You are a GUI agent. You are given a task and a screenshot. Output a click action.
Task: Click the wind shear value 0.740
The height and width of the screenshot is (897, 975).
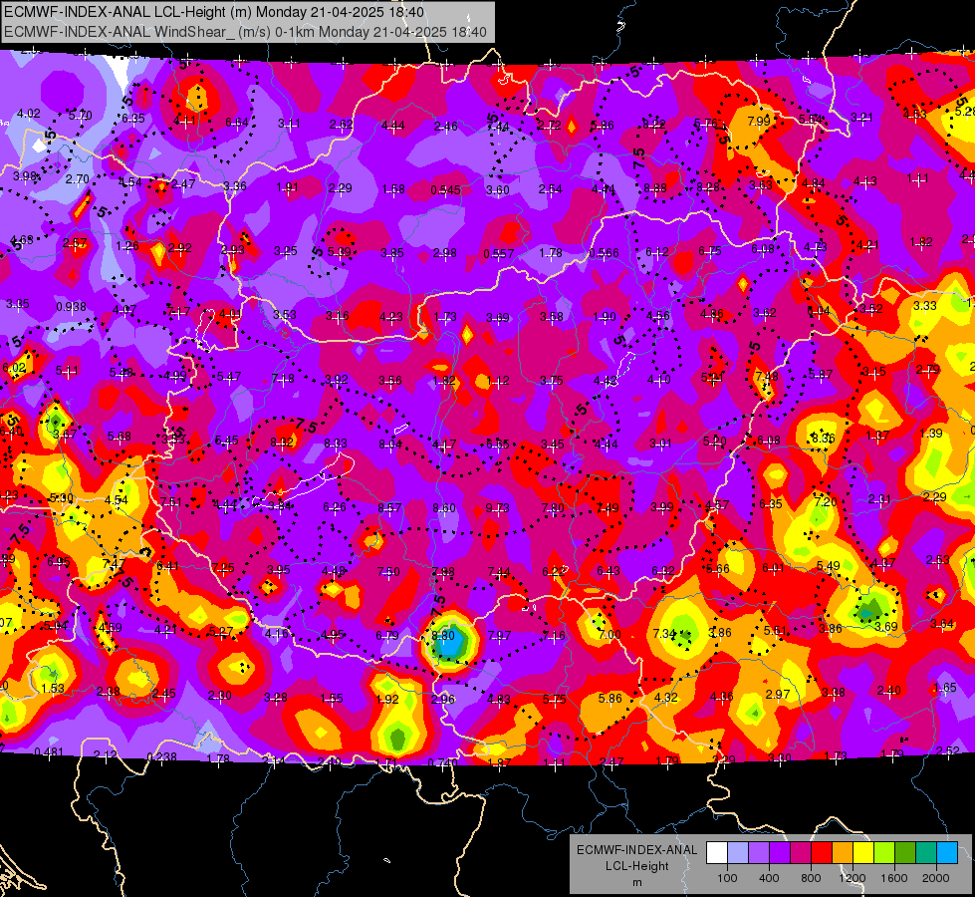coord(443,762)
